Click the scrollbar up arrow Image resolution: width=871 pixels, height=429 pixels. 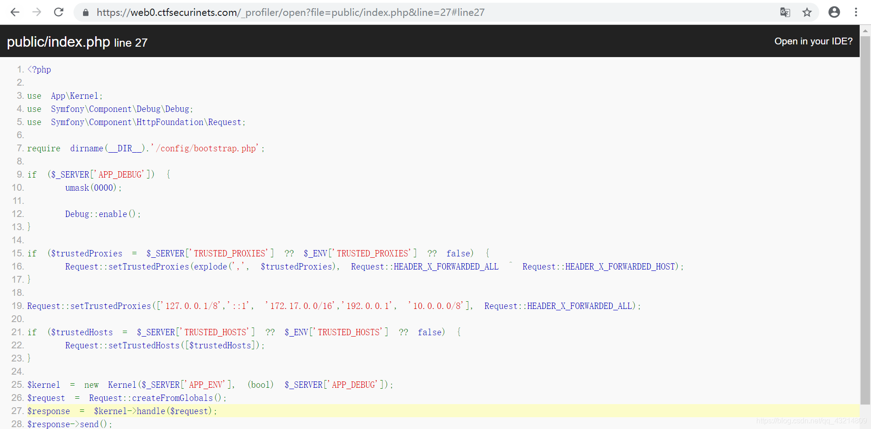865,31
